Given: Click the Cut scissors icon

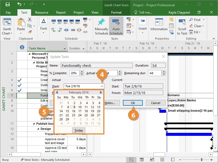Looking at the screenshot, I should [30, 20].
